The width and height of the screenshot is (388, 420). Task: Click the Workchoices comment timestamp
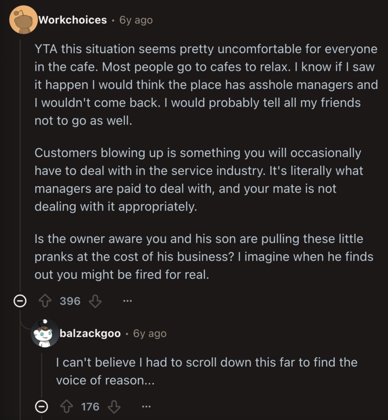point(136,20)
